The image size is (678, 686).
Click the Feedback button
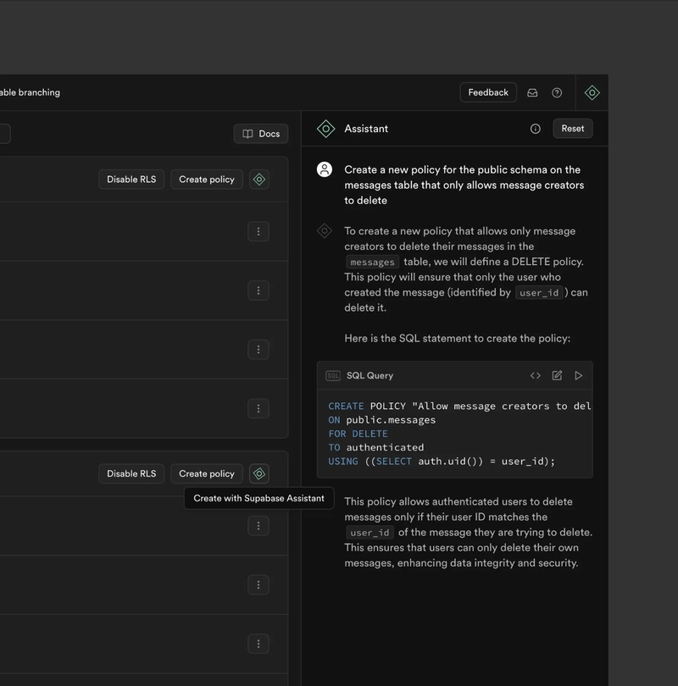(x=488, y=93)
